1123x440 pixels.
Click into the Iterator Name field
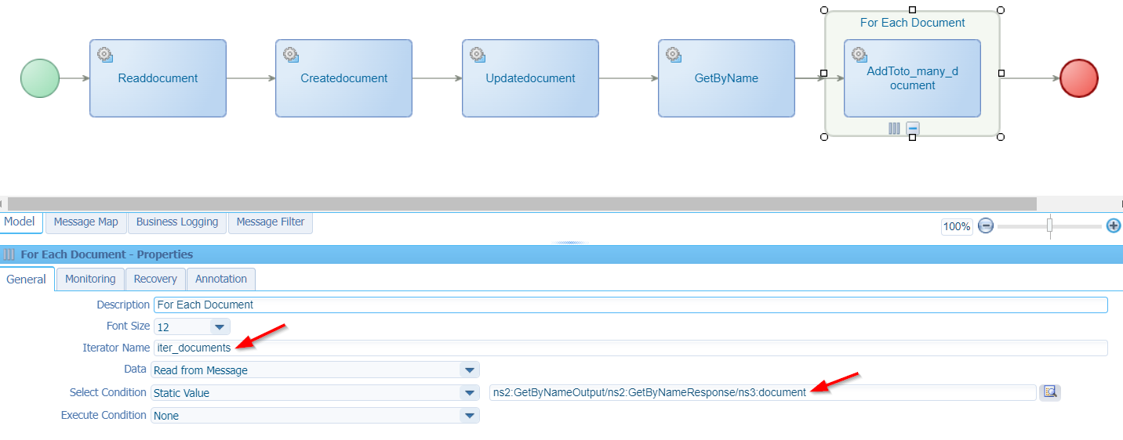pyautogui.click(x=627, y=348)
